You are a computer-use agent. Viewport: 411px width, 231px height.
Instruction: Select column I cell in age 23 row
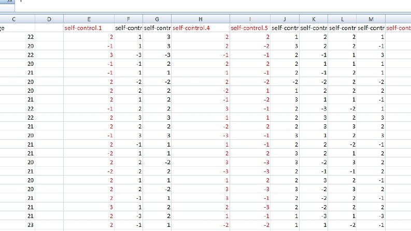(x=250, y=225)
